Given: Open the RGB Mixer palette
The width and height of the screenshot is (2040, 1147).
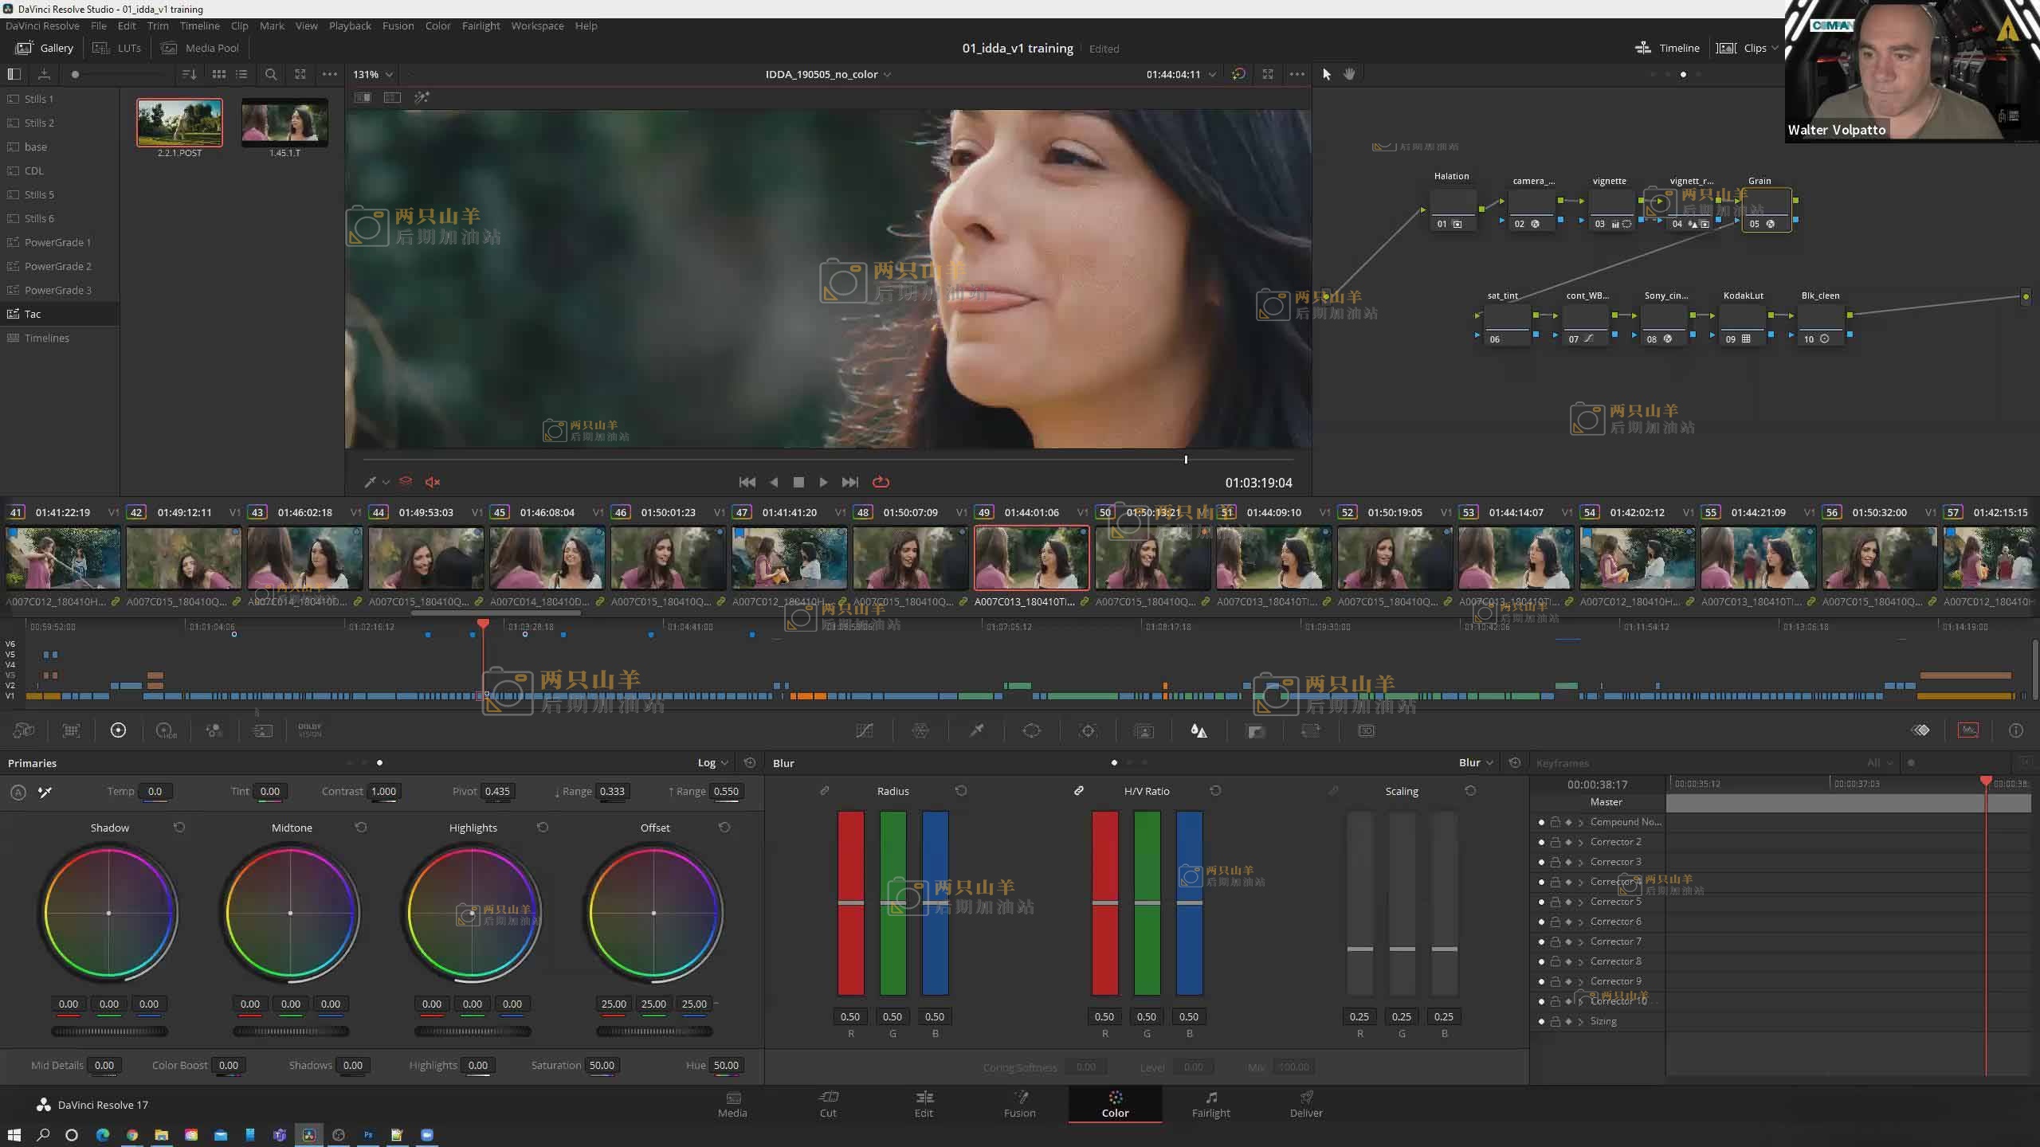Looking at the screenshot, I should click(x=214, y=730).
